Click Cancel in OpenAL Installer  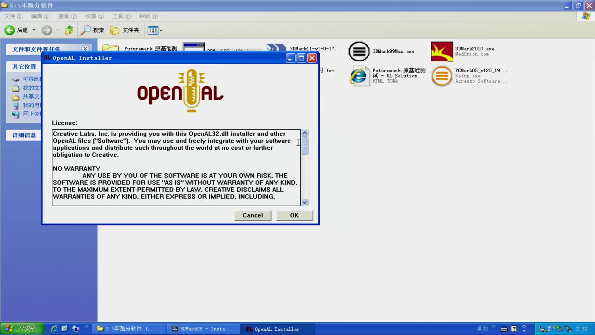coord(253,215)
